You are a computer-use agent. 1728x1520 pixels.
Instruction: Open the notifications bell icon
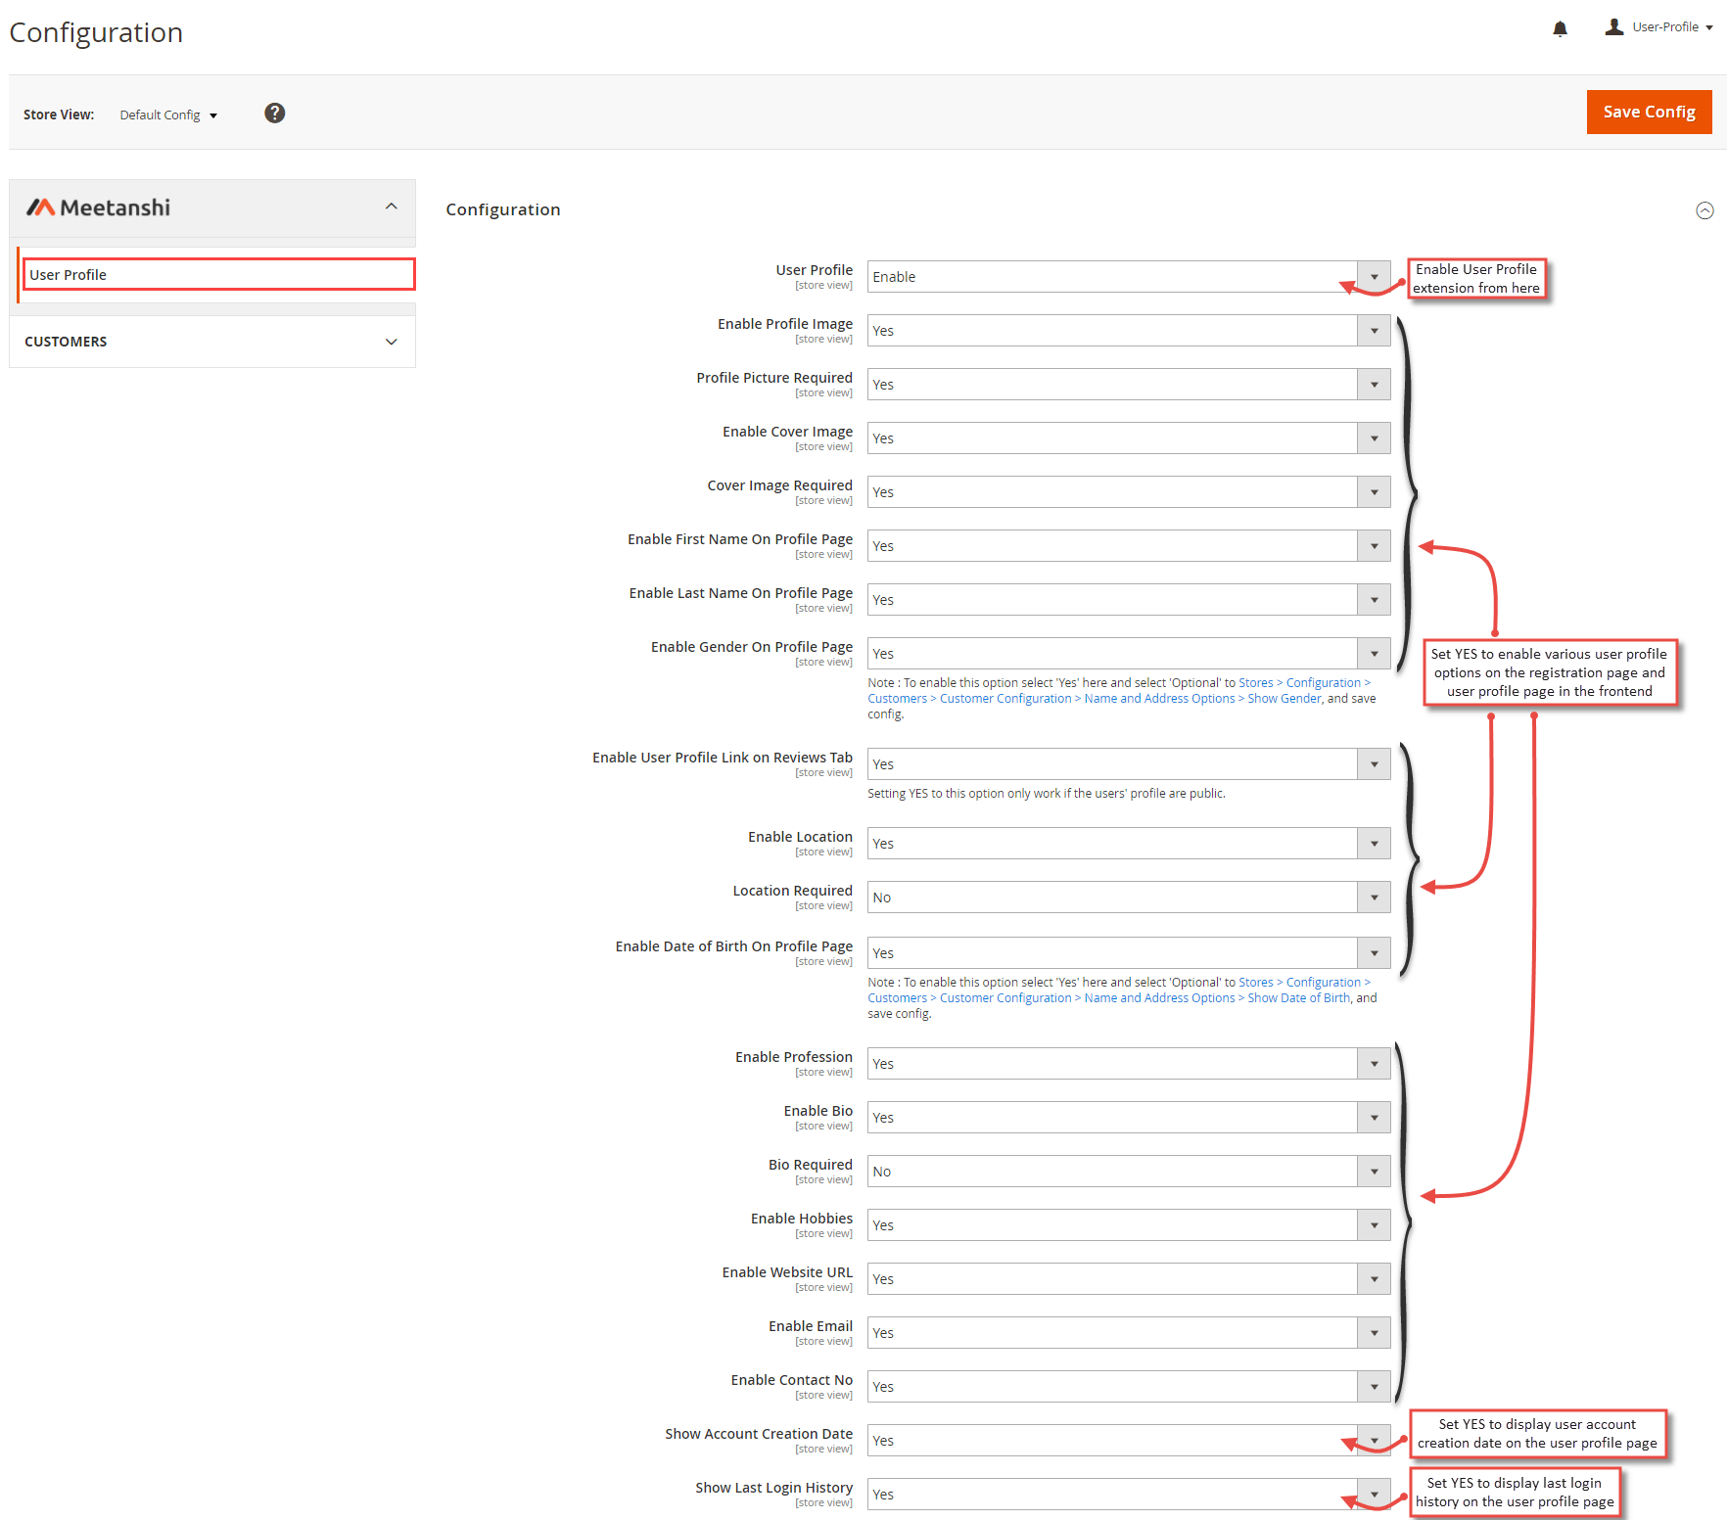pos(1561,27)
